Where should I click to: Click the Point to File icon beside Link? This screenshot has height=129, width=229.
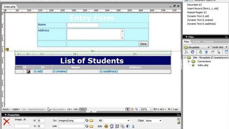click(87, 126)
